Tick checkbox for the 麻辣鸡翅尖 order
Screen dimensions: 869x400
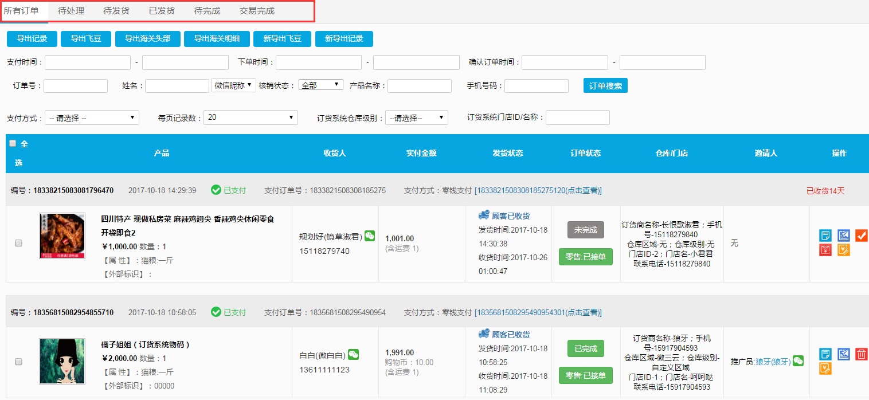click(18, 243)
